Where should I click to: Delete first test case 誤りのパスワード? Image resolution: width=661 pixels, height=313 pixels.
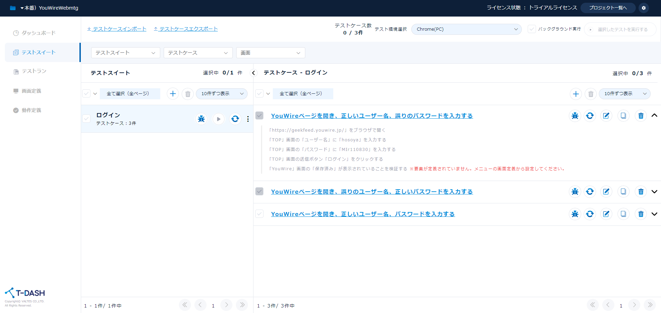coord(641,116)
